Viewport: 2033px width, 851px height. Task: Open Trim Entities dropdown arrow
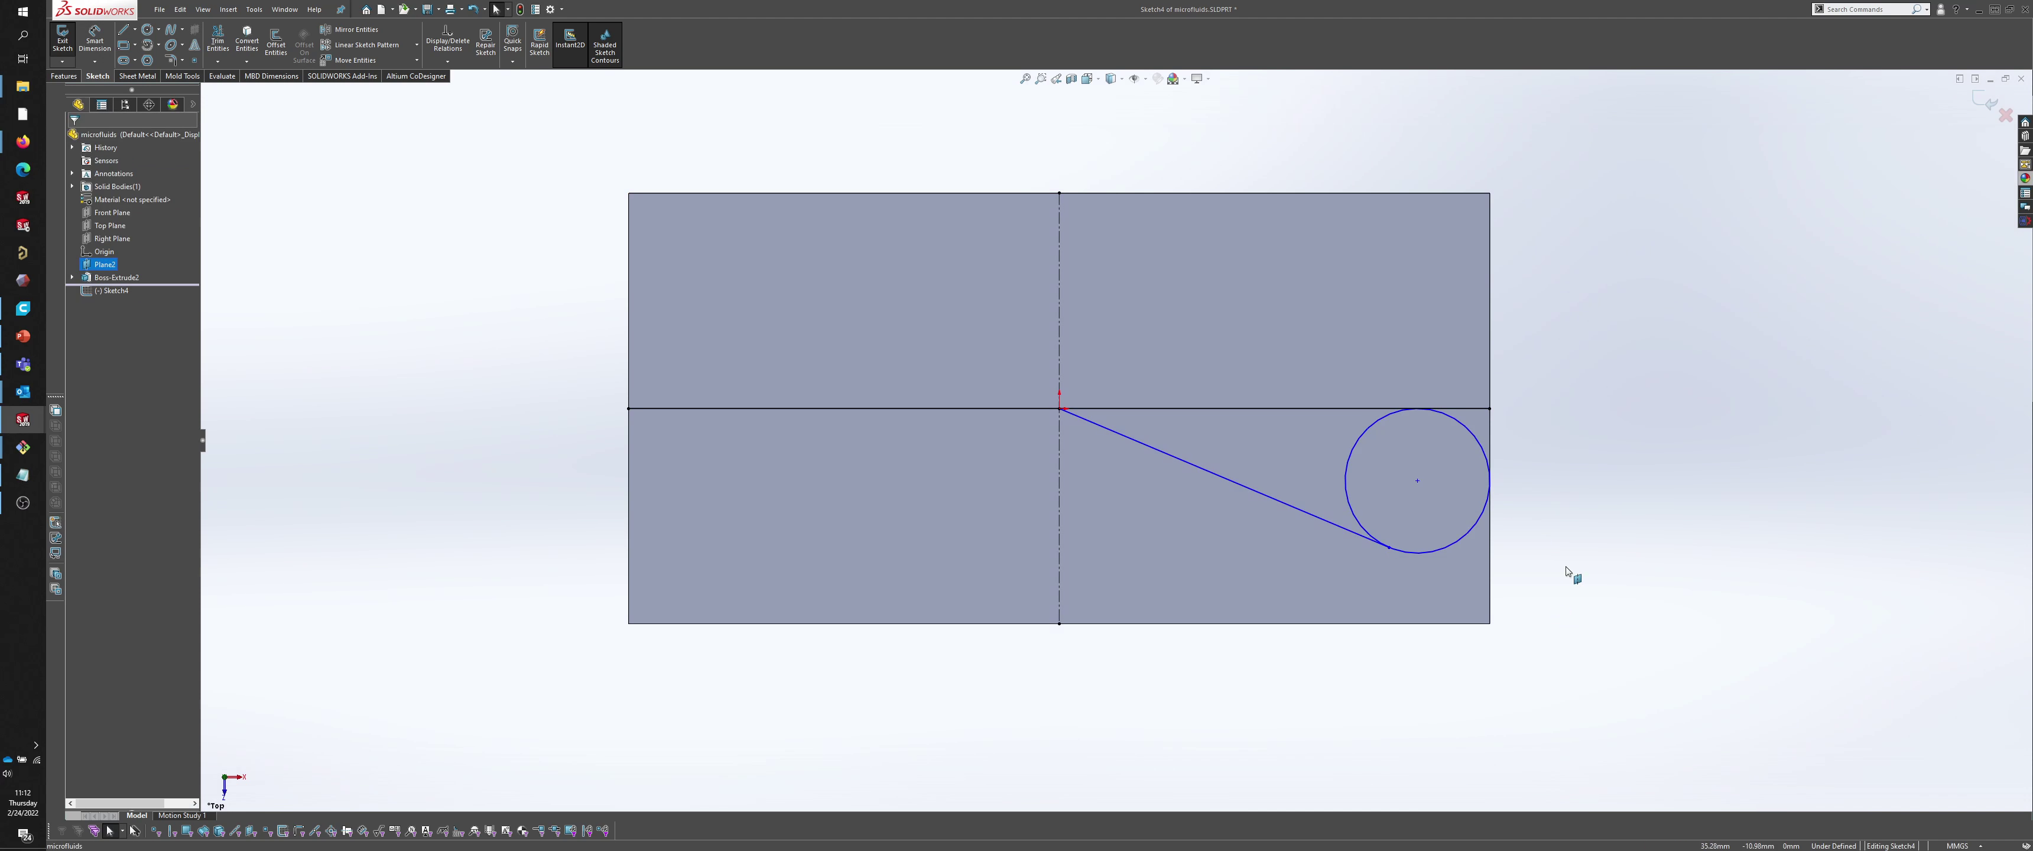[218, 61]
